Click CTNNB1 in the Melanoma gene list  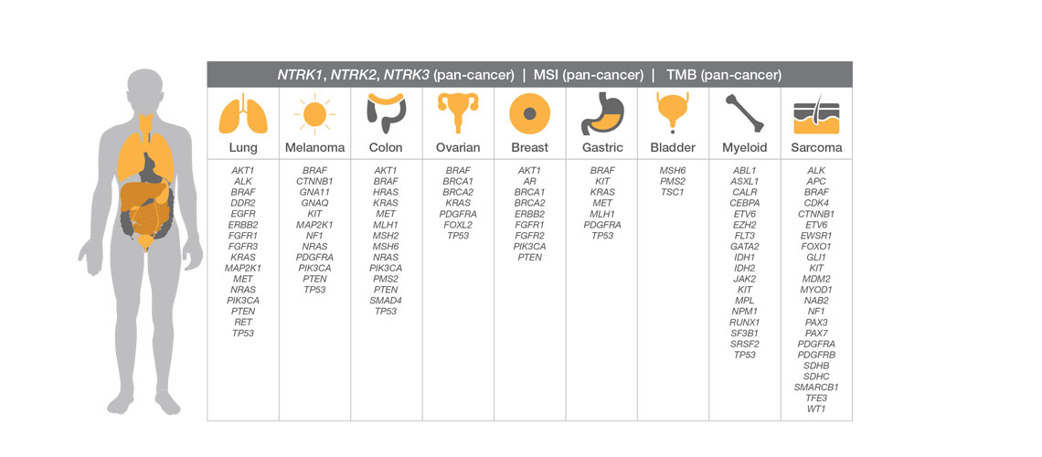[x=314, y=181]
